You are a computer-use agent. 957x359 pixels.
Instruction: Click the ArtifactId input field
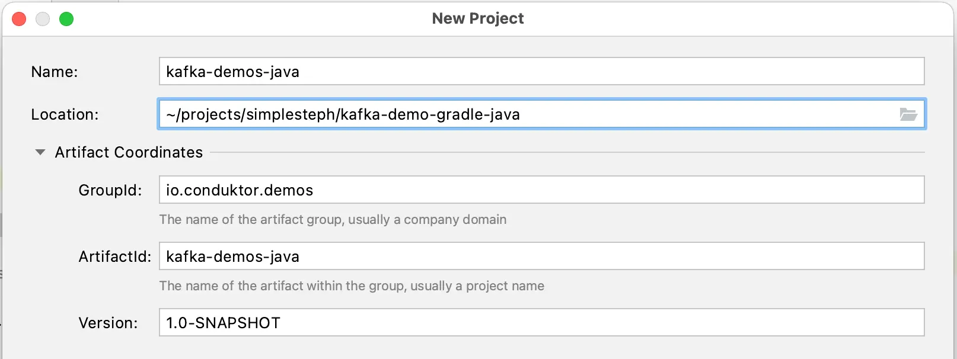541,256
